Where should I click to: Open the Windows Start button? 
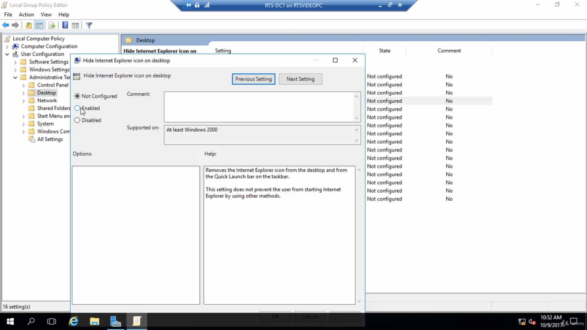coord(10,321)
